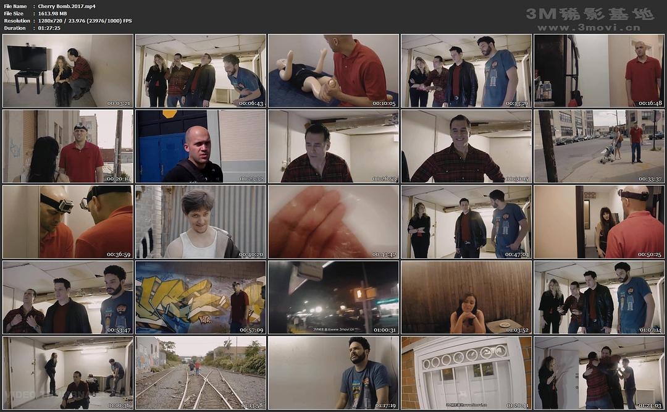This screenshot has height=412, width=667.
Task: Click the railroad tracks thumbnail at 01:13:58
Action: click(201, 372)
